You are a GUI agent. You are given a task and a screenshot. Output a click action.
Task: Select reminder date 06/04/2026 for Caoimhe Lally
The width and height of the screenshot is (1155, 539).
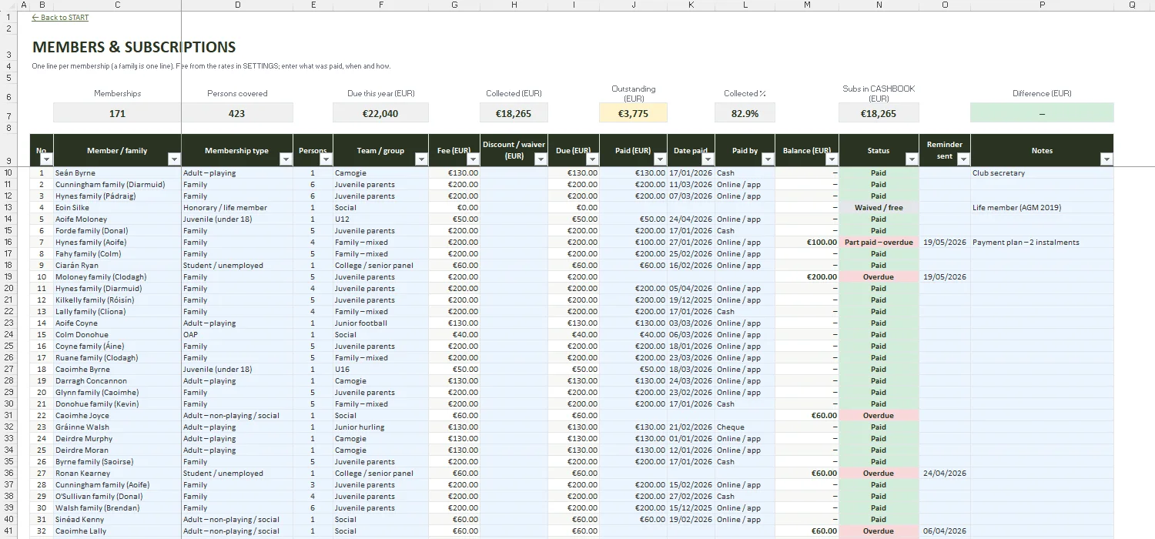pos(945,531)
